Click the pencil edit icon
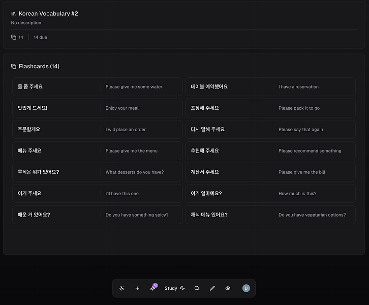Viewport: 369px width, 305px height. (x=212, y=288)
